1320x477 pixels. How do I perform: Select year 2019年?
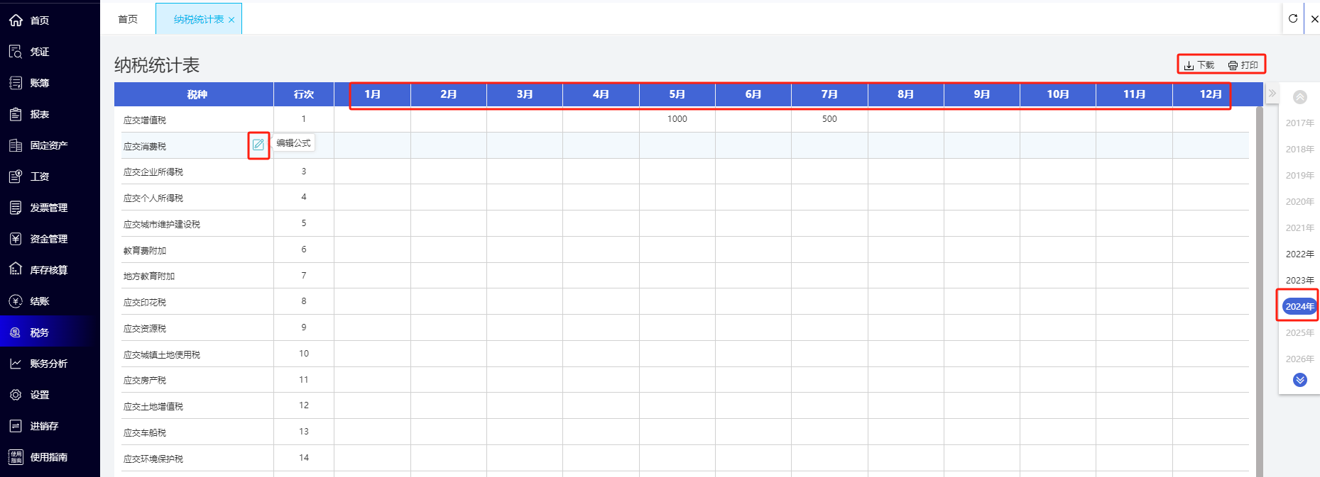pos(1300,175)
